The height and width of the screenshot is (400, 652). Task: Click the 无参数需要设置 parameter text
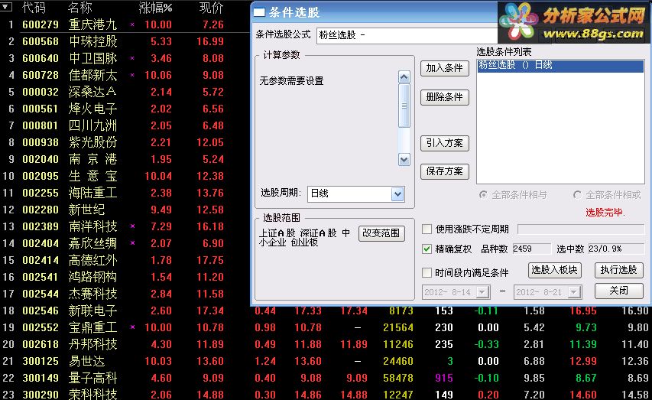pos(291,81)
